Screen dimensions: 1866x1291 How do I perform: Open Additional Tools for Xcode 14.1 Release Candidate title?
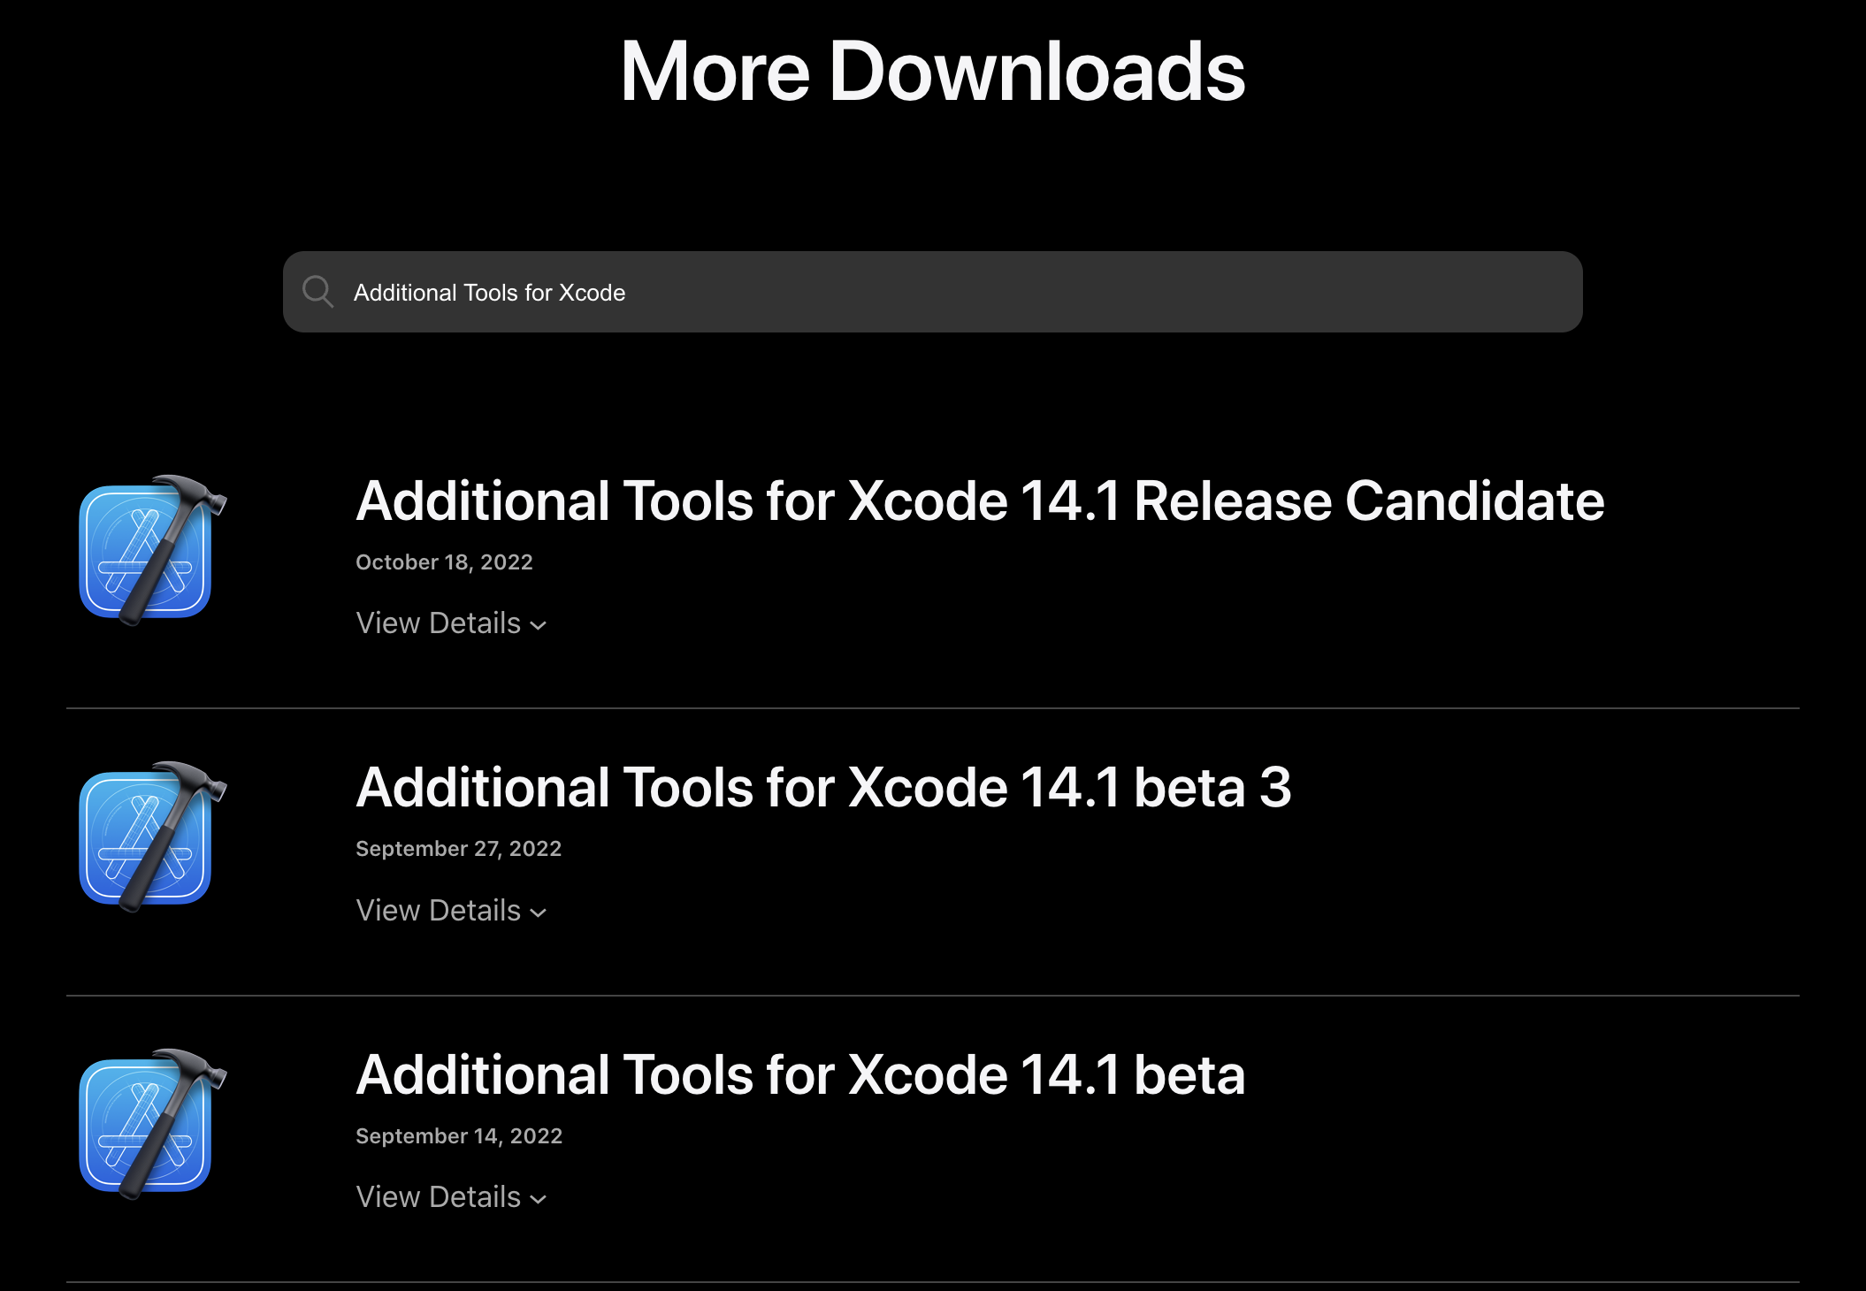coord(980,501)
